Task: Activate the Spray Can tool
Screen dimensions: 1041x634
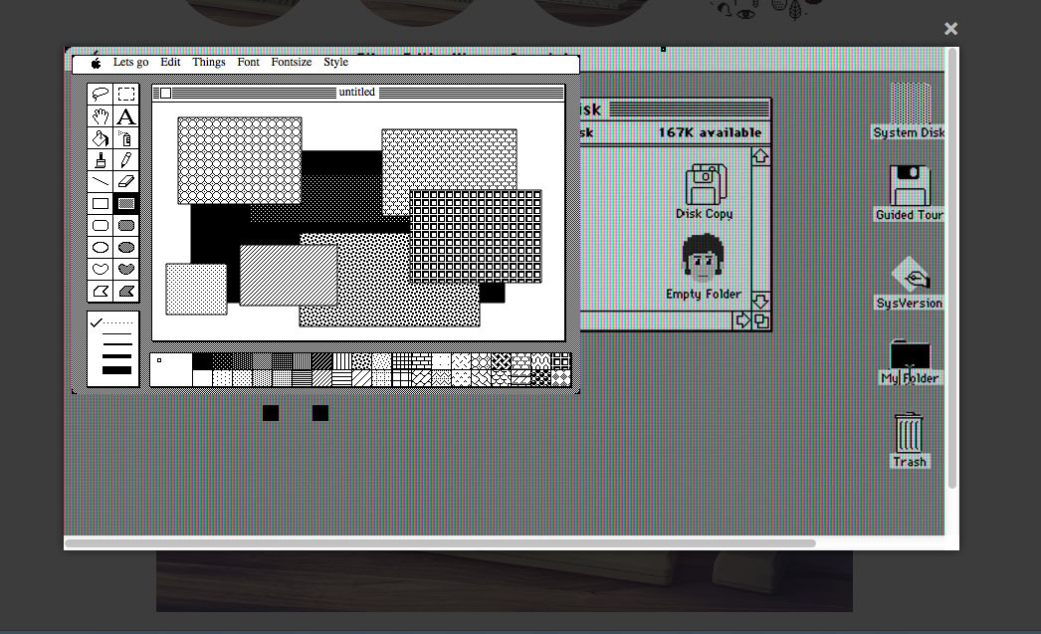Action: tap(126, 138)
